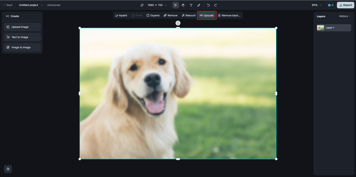Click the dog image on canvas
The image size is (356, 177).
pyautogui.click(x=178, y=94)
